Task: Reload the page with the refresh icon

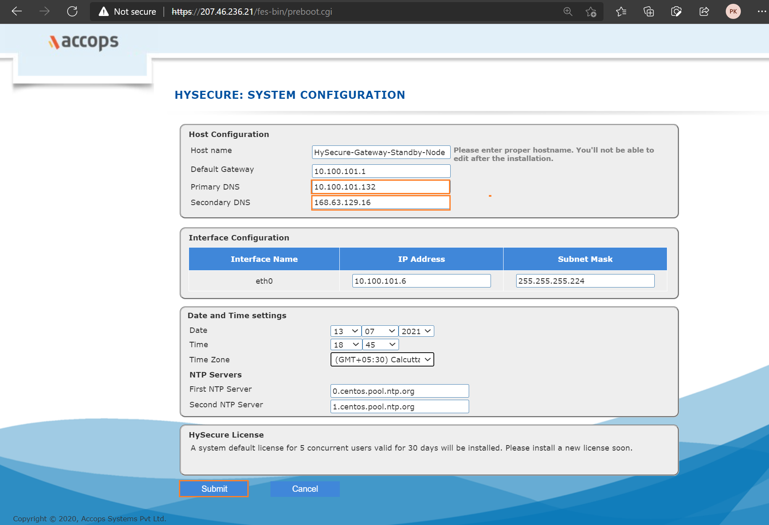Action: [72, 11]
